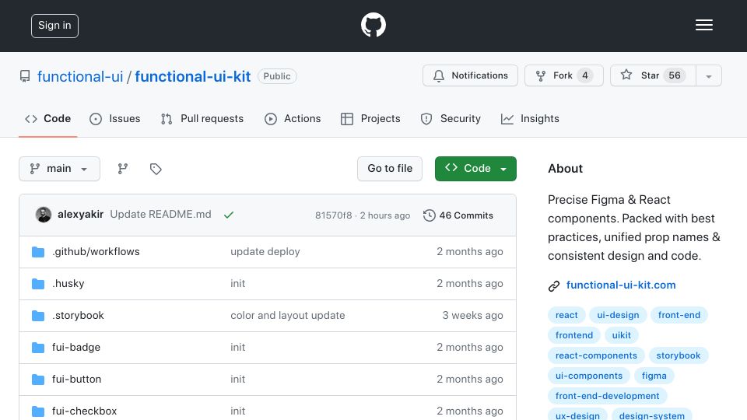Click the fui-badge folder icon
The width and height of the screenshot is (747, 420).
(38, 347)
